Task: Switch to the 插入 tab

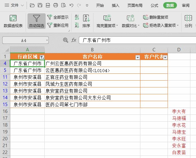Action: point(116,5)
